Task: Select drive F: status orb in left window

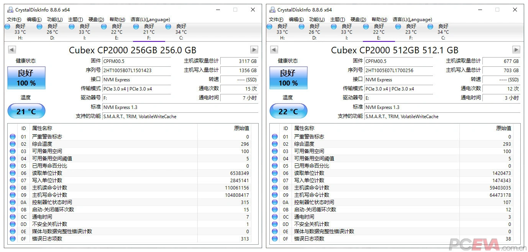Action: pos(136,26)
